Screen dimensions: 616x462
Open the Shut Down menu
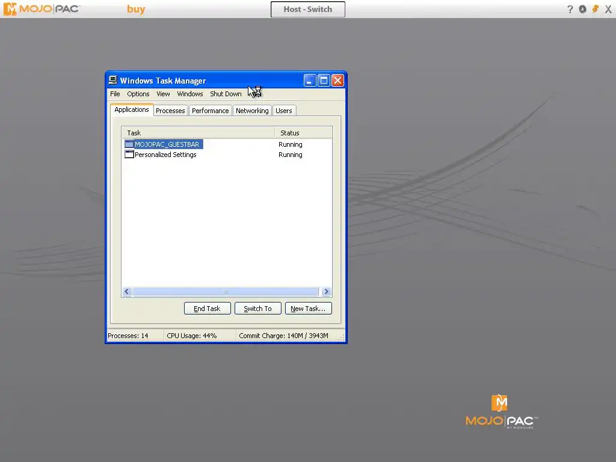[226, 94]
